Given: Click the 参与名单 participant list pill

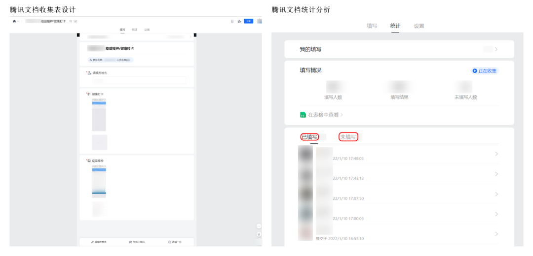Looking at the screenshot, I should point(111,60).
